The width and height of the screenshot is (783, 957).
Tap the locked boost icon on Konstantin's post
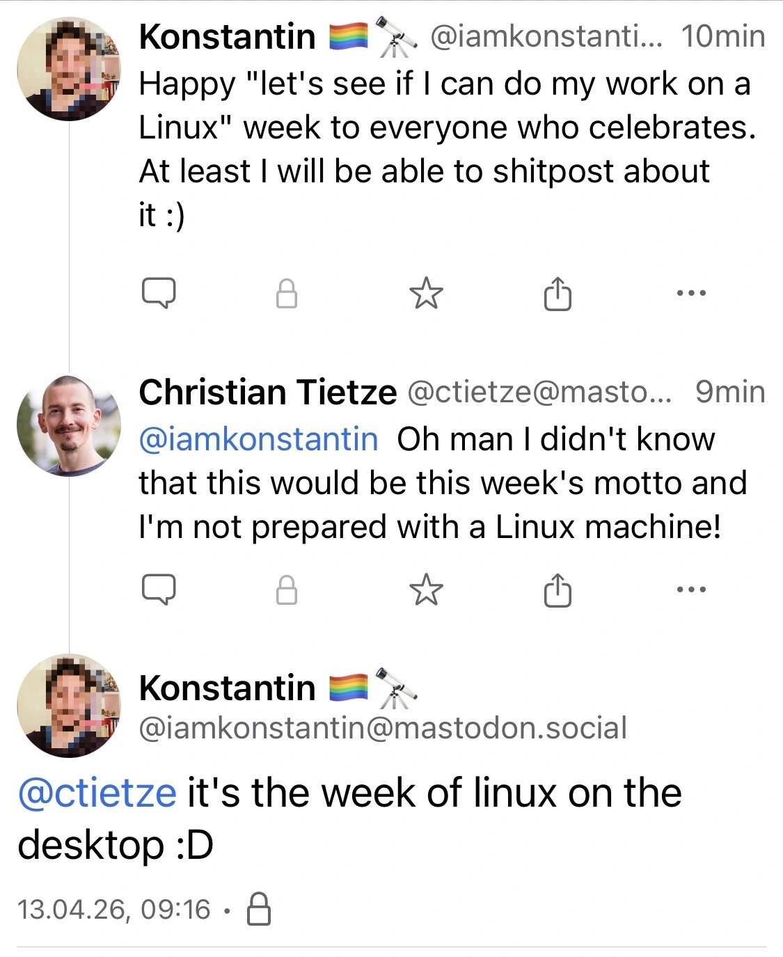287,294
